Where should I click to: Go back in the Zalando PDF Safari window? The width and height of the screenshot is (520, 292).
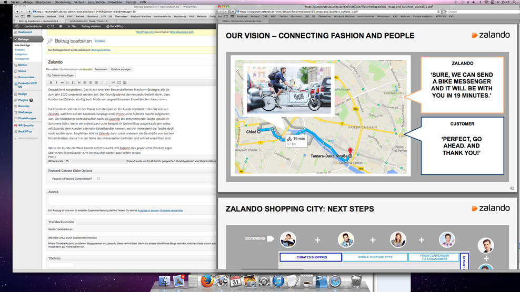[x=220, y=12]
